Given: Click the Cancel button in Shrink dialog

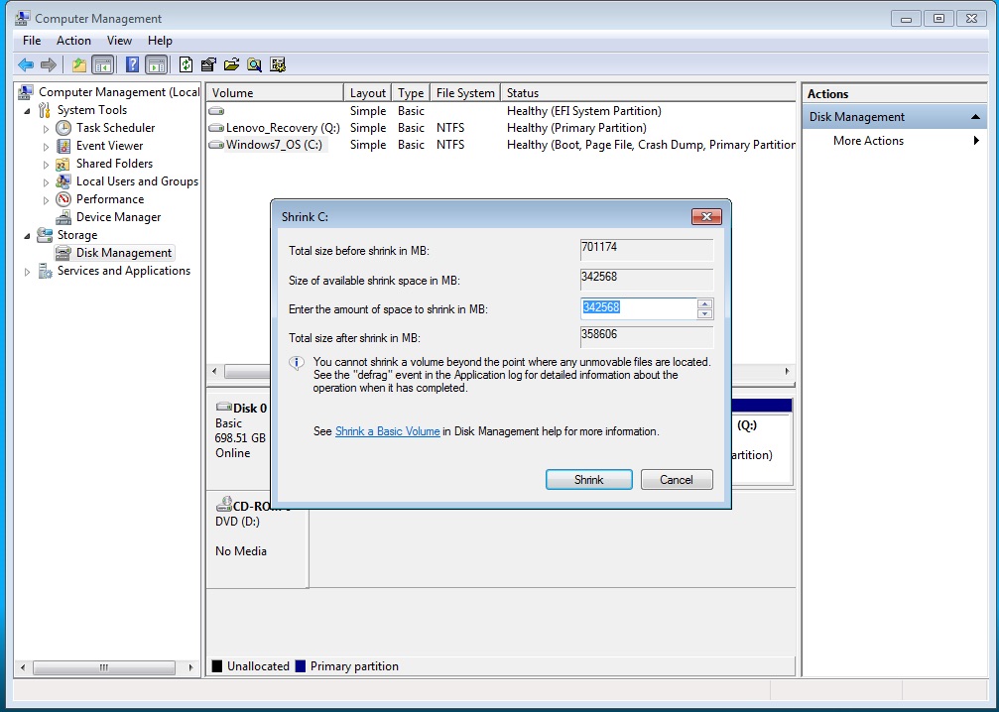Looking at the screenshot, I should tap(677, 480).
